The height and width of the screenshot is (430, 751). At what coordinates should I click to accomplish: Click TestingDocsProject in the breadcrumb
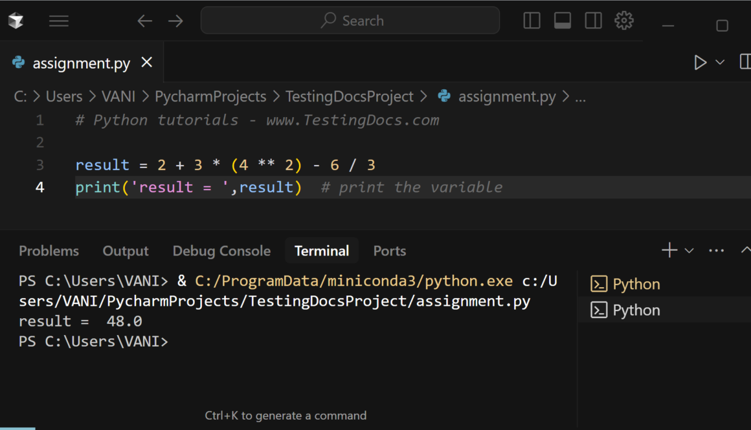pos(349,96)
